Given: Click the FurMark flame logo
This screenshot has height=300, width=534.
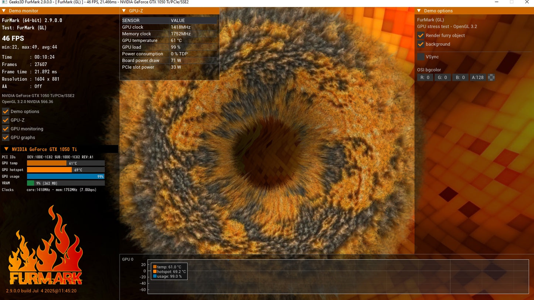Looking at the screenshot, I should [45, 245].
